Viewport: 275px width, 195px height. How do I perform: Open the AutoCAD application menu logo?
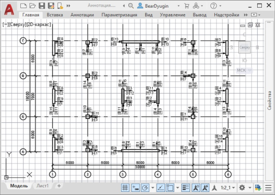click(9, 10)
